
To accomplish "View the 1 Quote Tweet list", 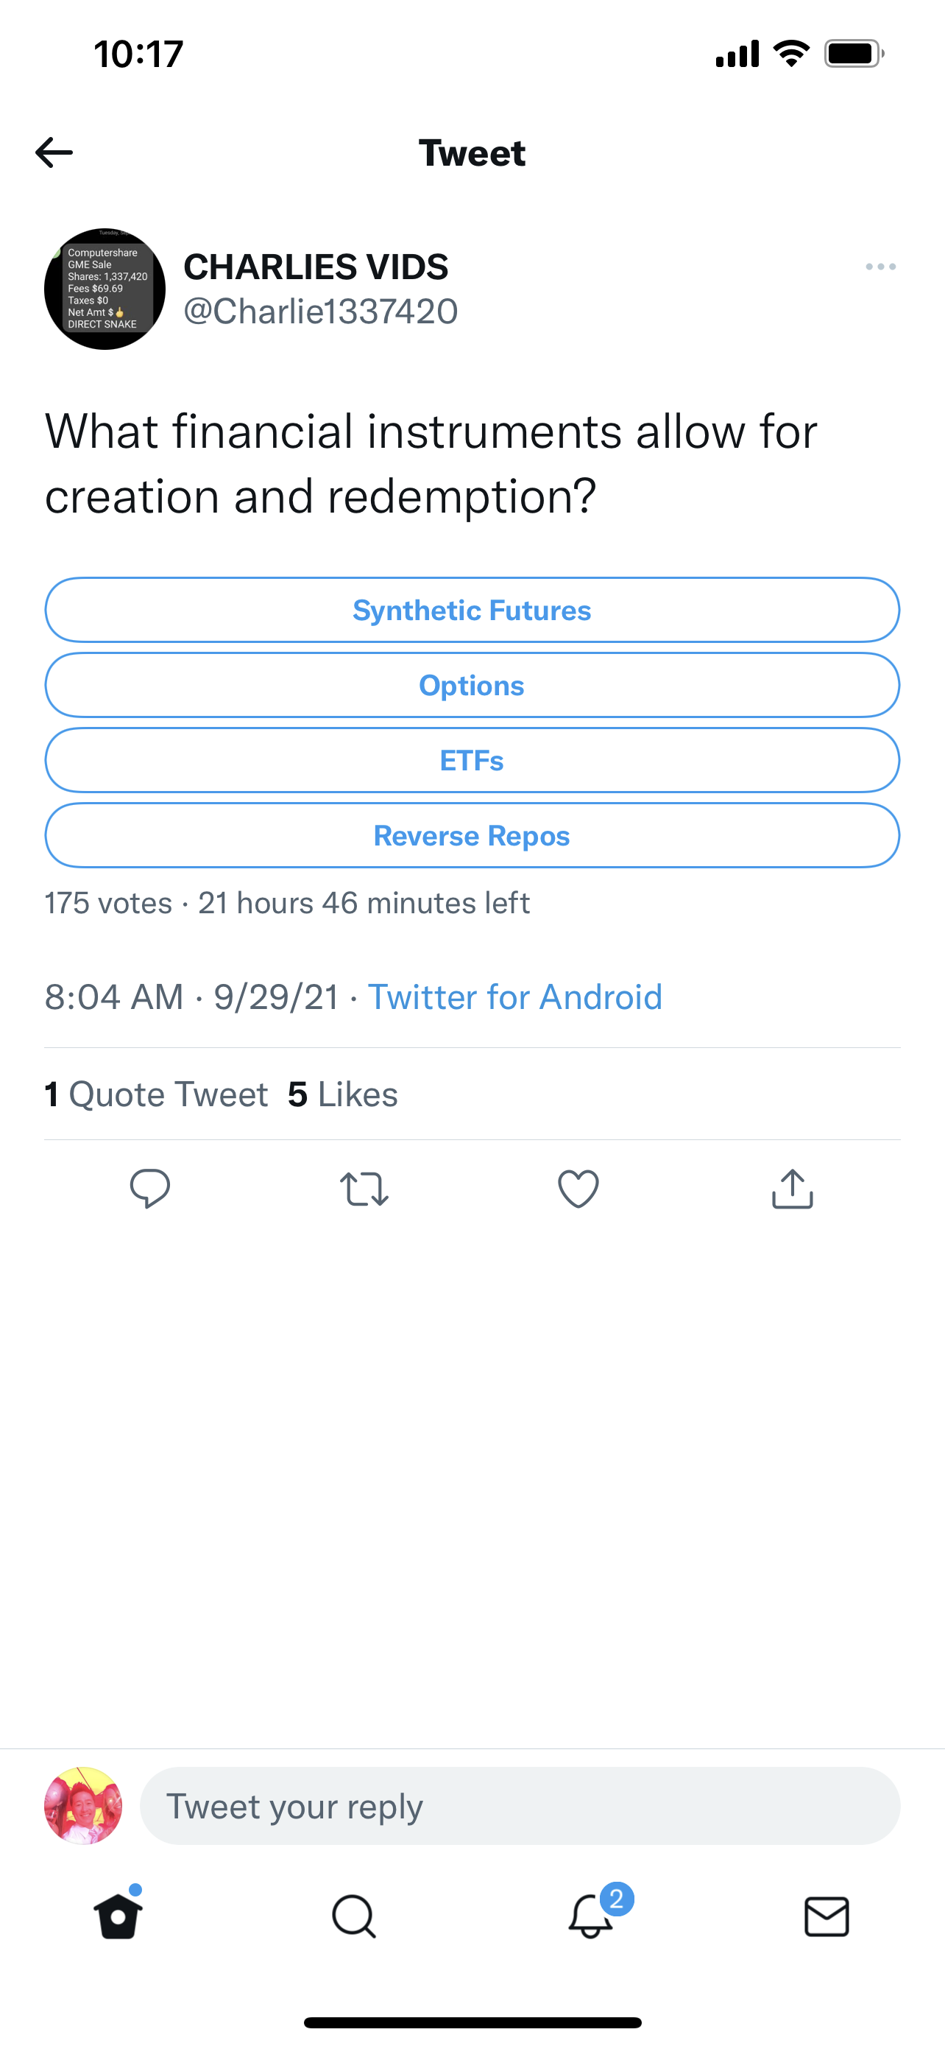I will (156, 1094).
